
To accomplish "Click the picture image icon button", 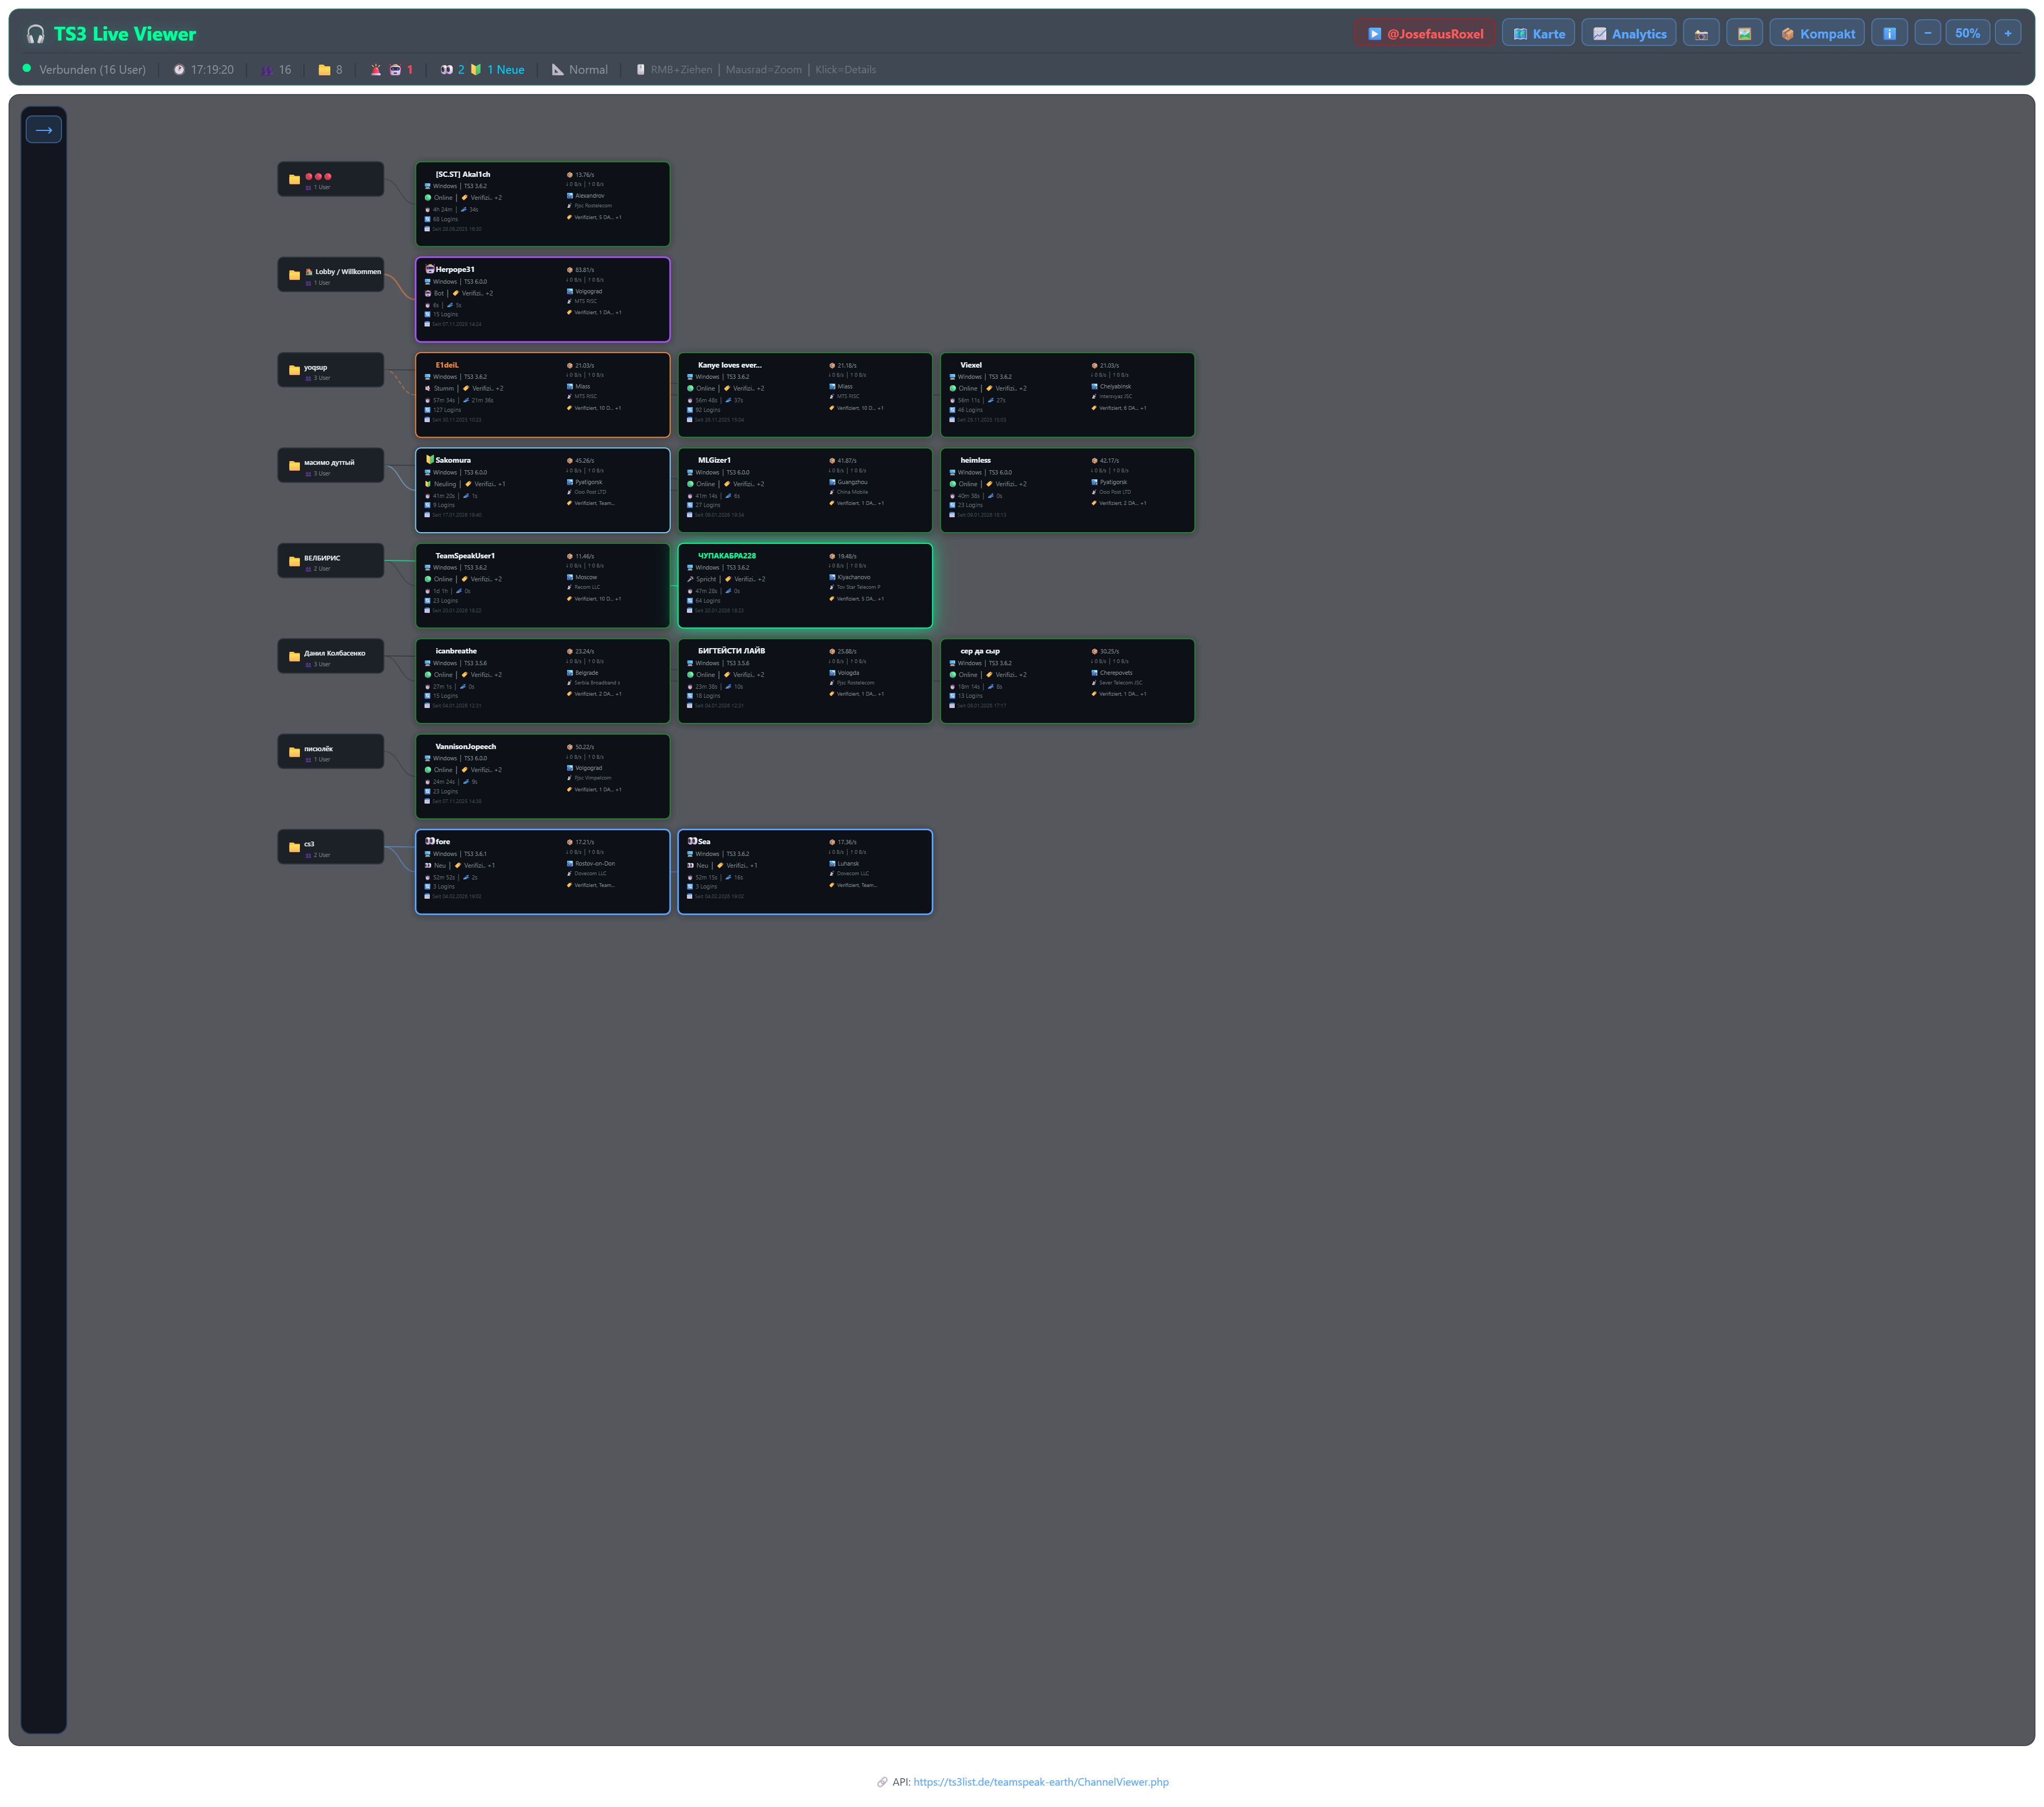I will (x=1744, y=33).
